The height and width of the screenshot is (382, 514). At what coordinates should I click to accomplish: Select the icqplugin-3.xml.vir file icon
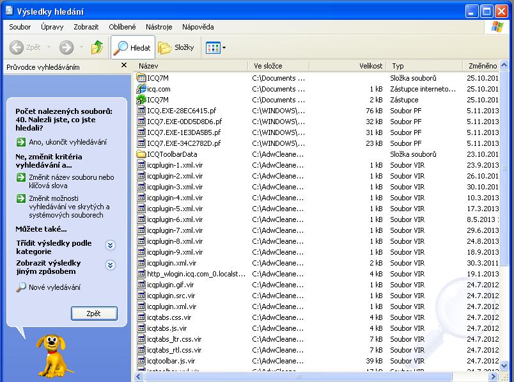(141, 187)
